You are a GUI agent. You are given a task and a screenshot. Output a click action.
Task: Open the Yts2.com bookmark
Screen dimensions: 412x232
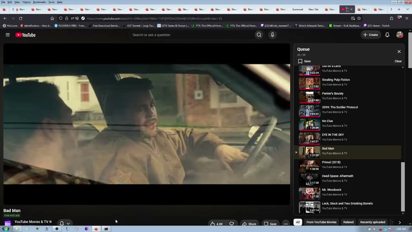pyautogui.click(x=10, y=26)
